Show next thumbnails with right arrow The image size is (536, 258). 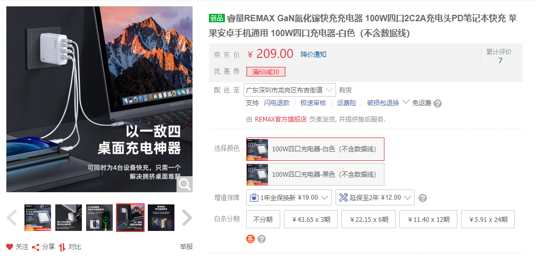point(187,218)
